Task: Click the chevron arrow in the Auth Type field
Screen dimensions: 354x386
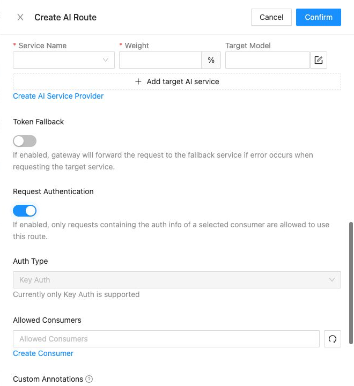Action: click(332, 280)
